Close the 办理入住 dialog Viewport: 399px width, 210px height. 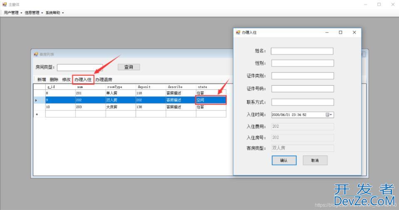point(354,32)
